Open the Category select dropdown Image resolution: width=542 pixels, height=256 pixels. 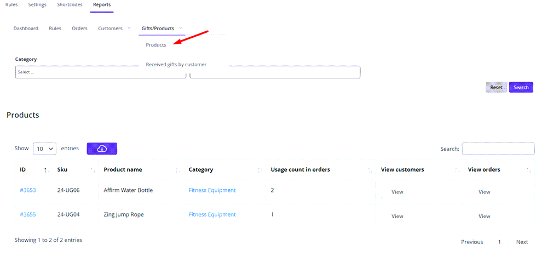(101, 72)
